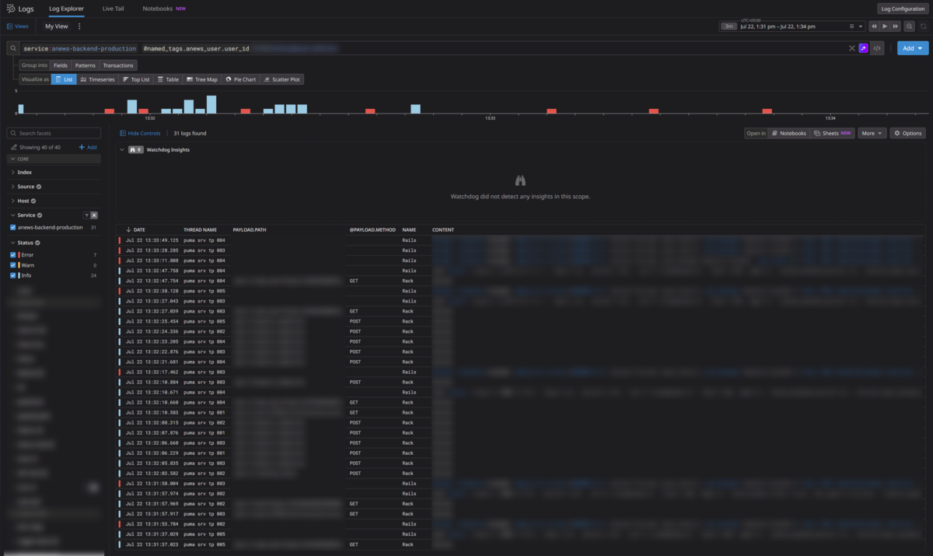Pin the time range with pin icon

(851, 26)
